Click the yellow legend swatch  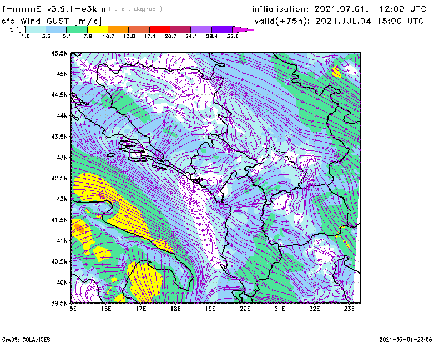98,29
